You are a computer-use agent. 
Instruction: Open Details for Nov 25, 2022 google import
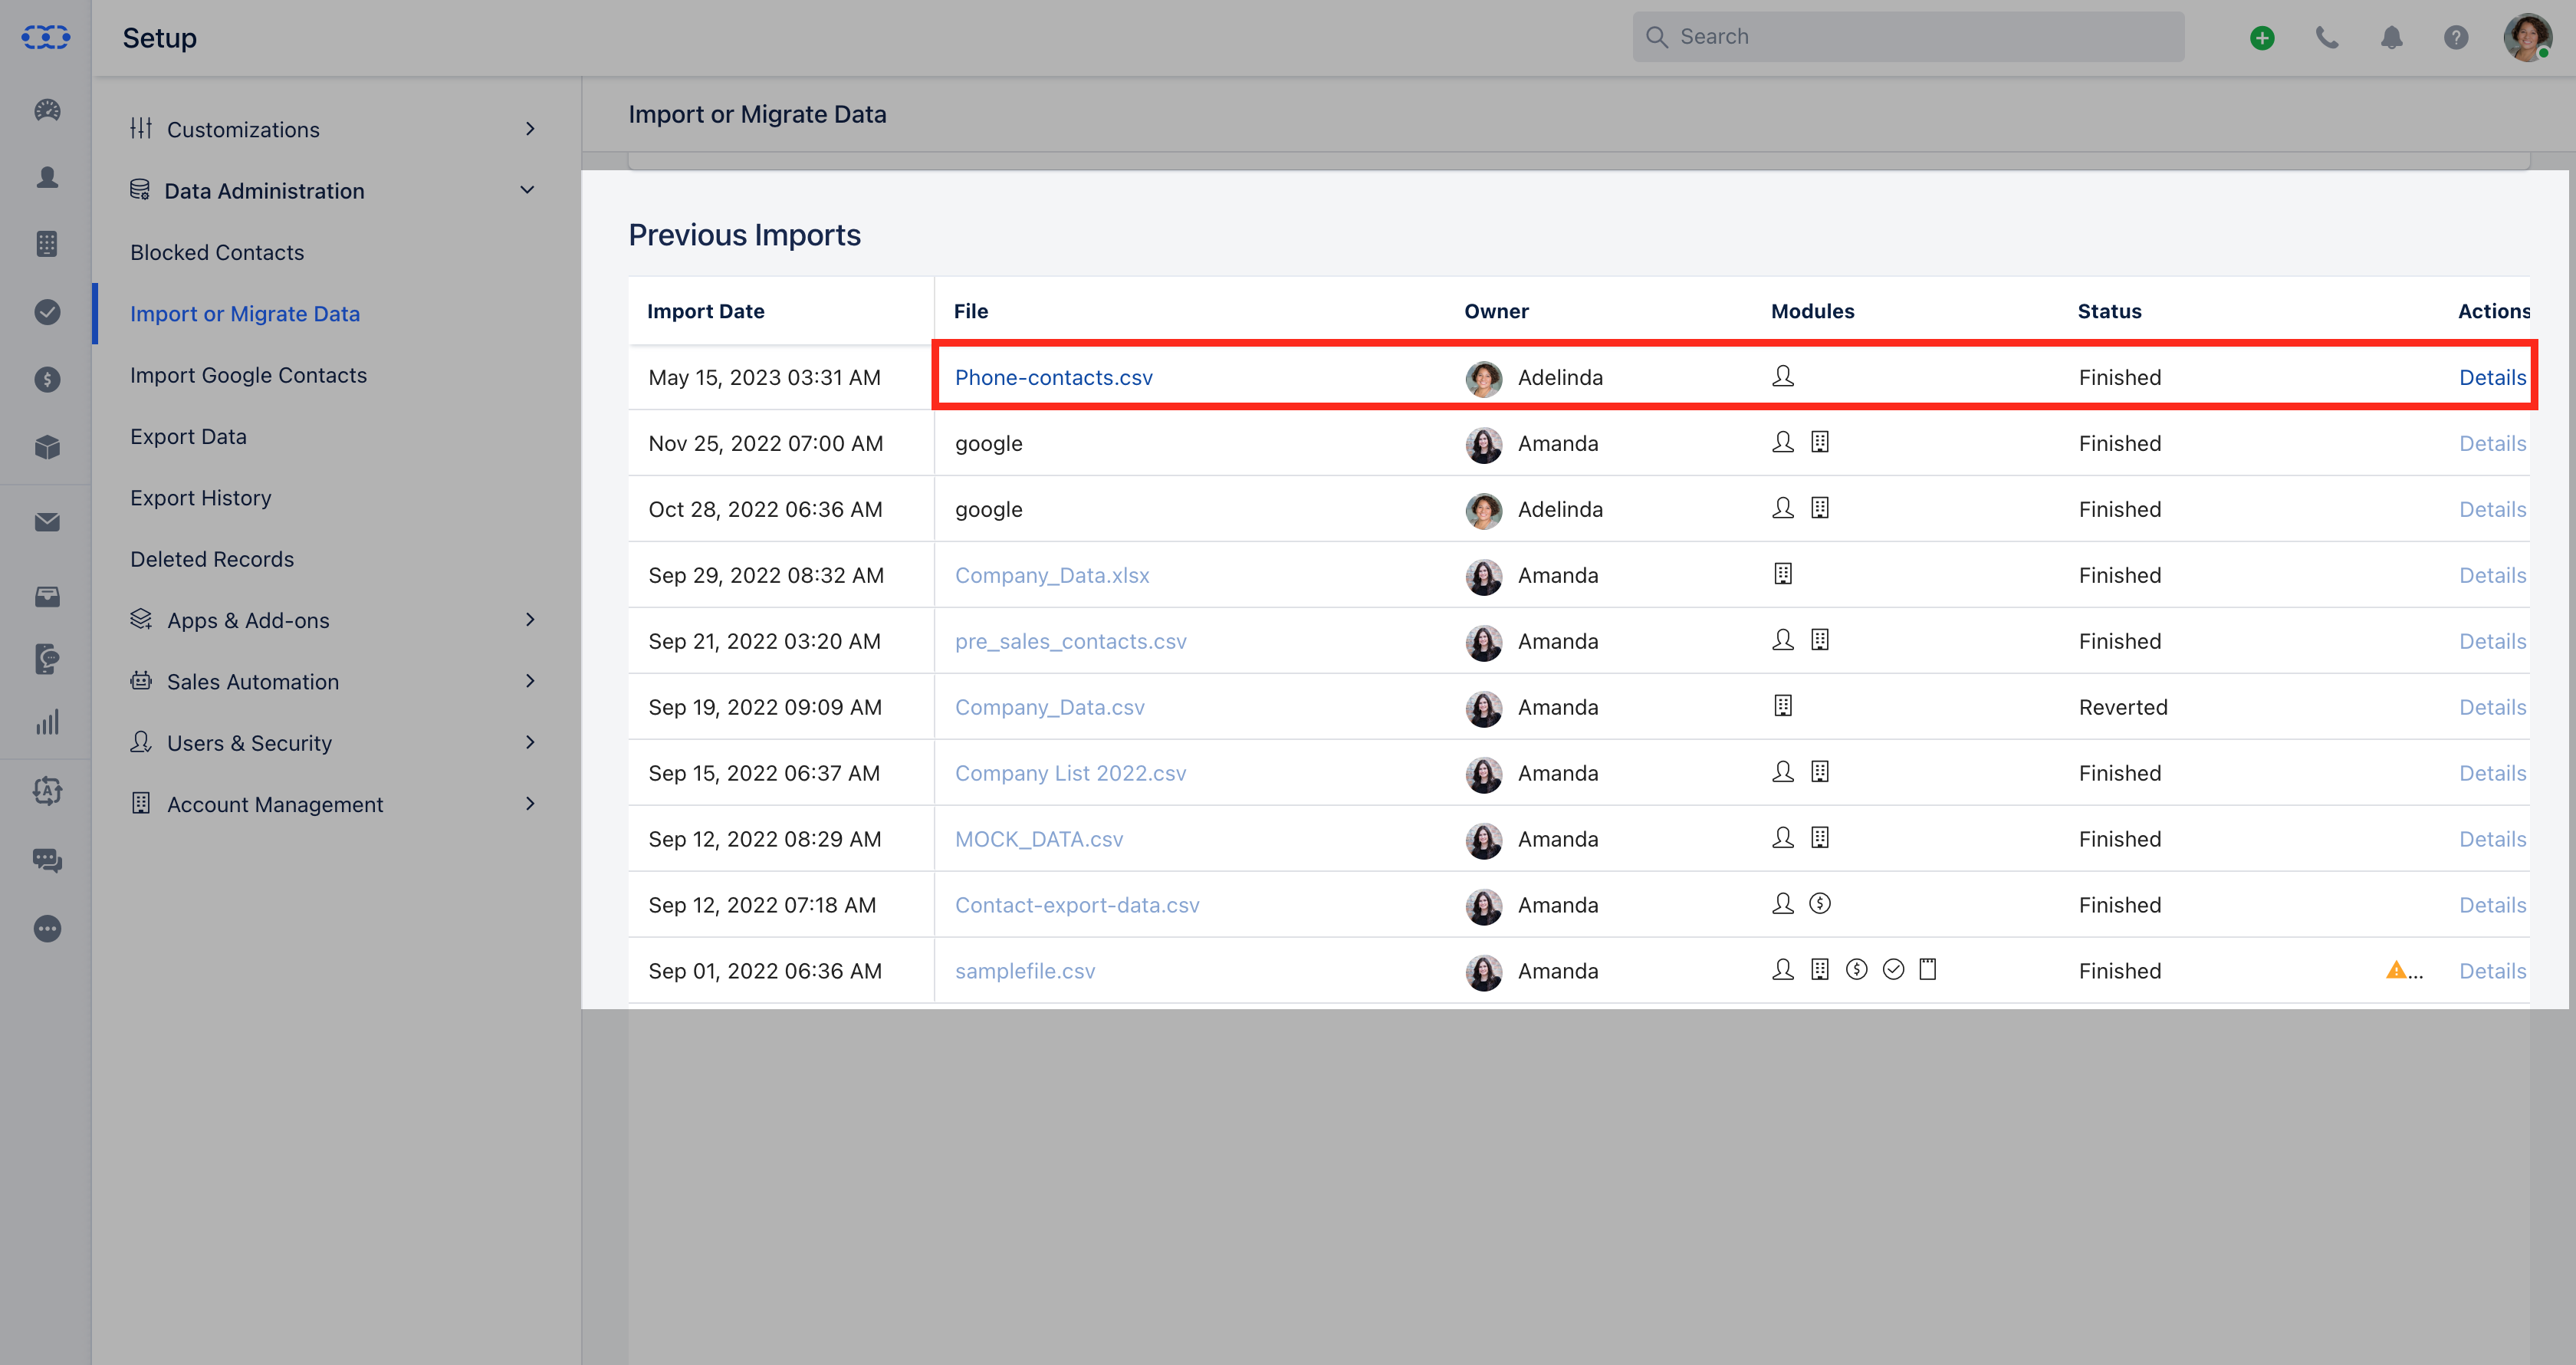click(x=2492, y=443)
